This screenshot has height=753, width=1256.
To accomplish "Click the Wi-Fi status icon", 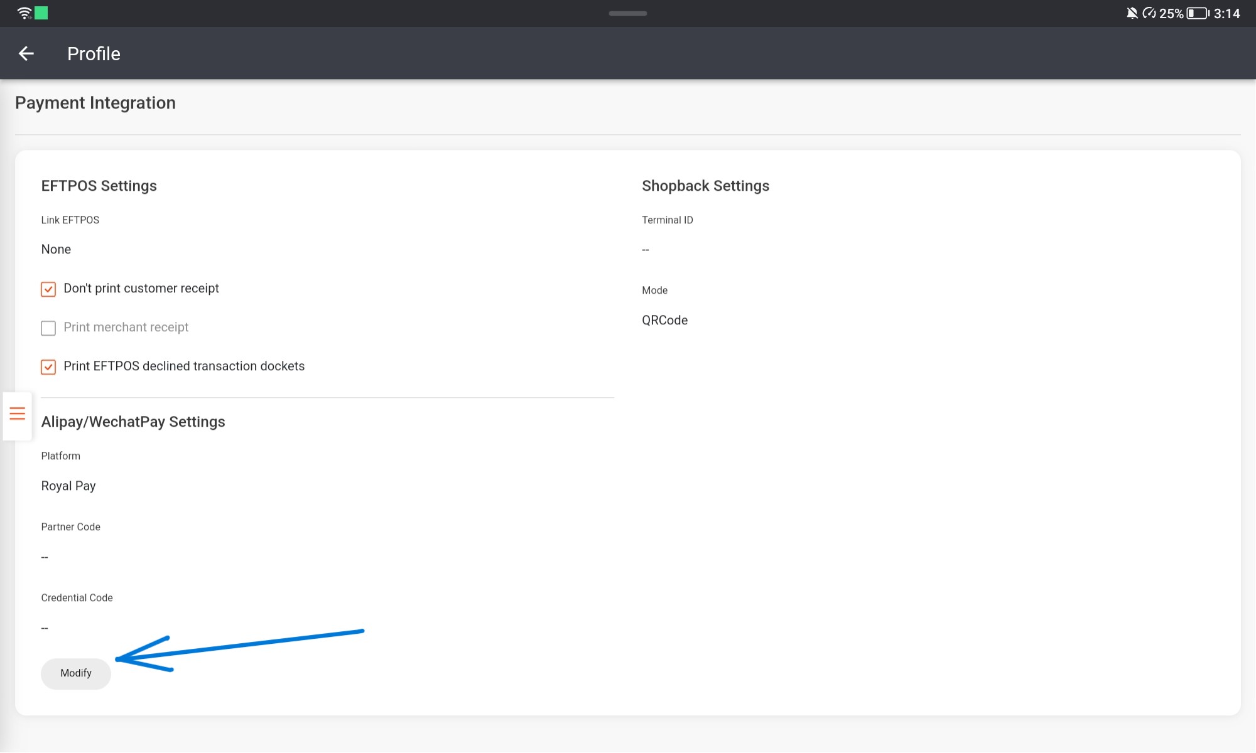I will [x=24, y=13].
